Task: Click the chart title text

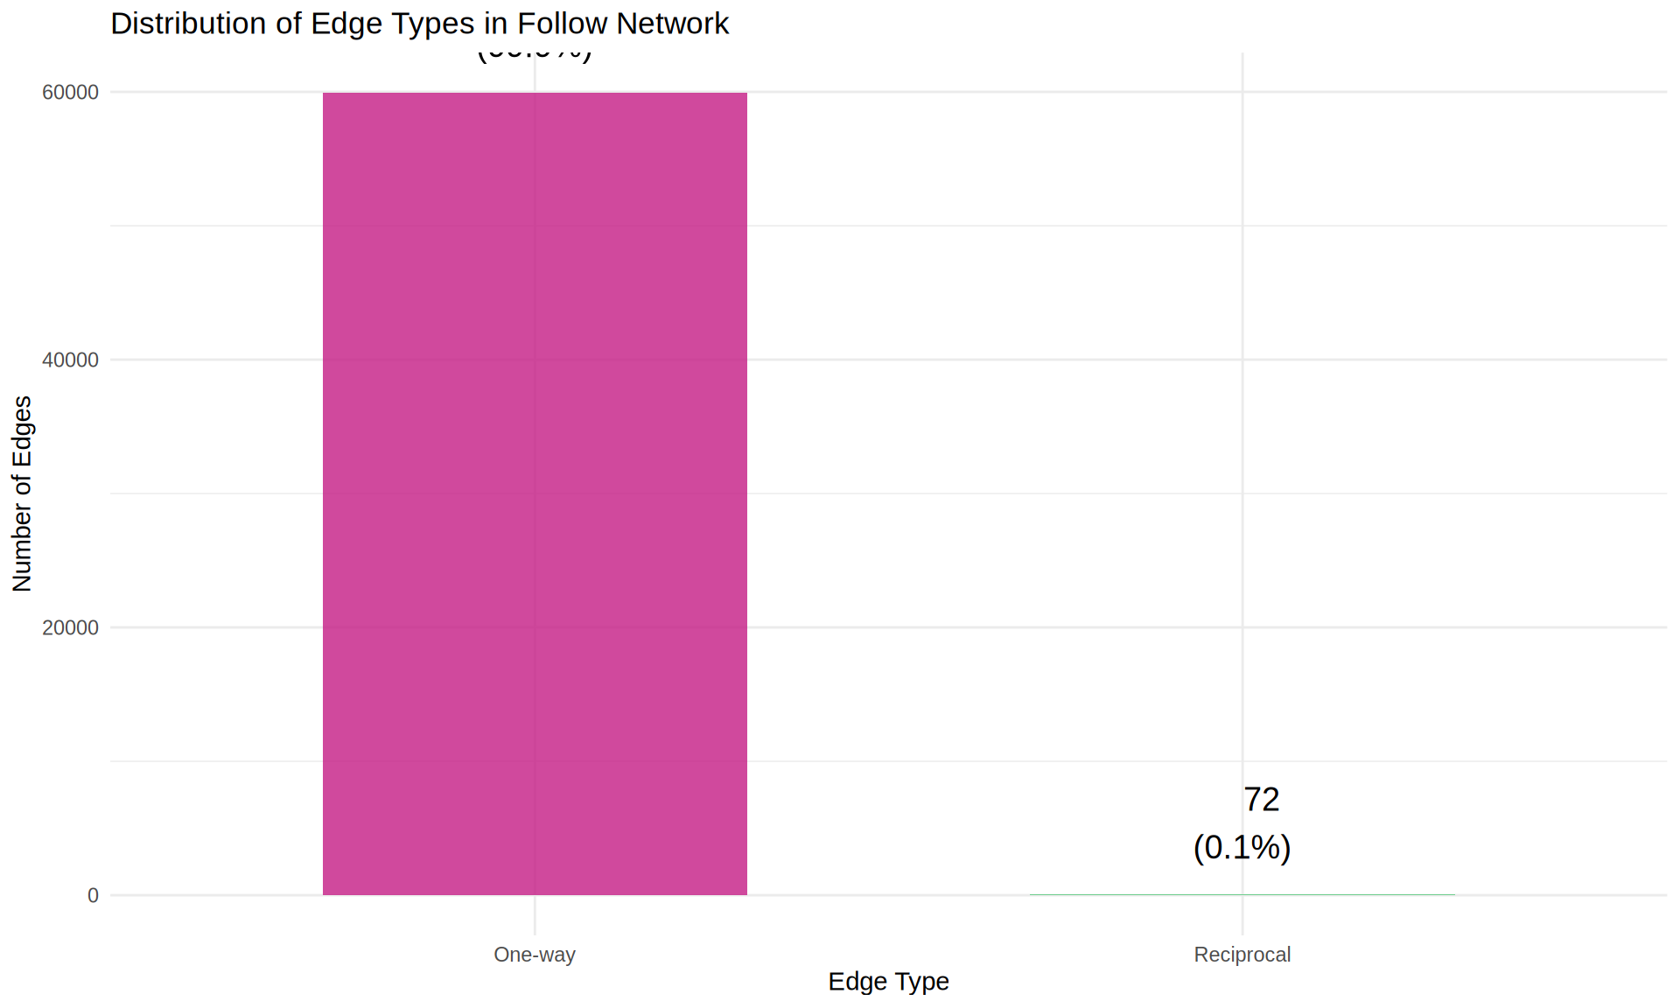Action: (419, 24)
